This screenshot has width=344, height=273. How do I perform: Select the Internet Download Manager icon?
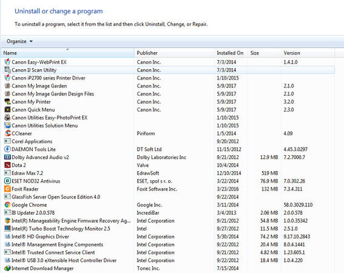tap(7, 268)
